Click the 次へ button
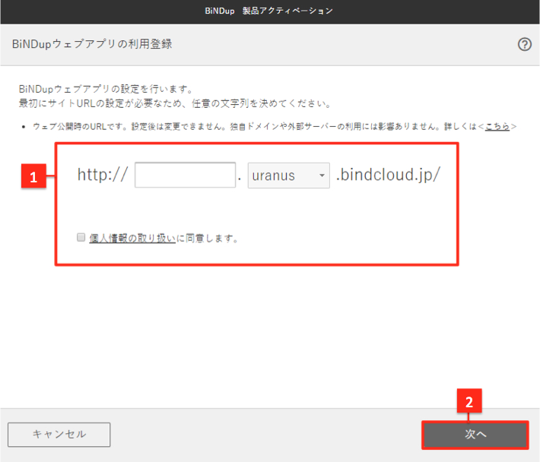 (475, 435)
